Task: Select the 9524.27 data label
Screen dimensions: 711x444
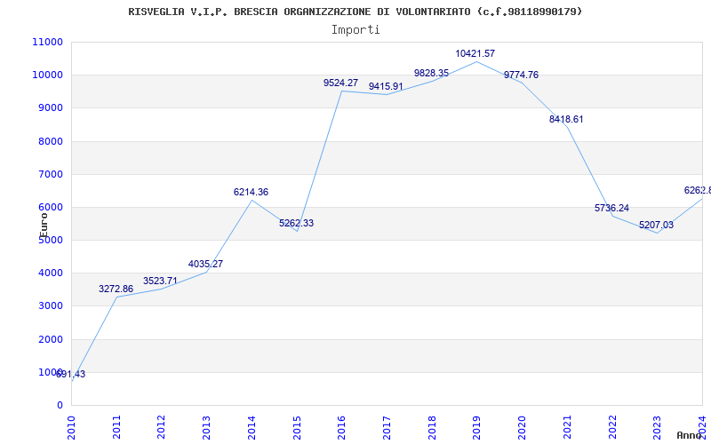Action: click(x=340, y=83)
